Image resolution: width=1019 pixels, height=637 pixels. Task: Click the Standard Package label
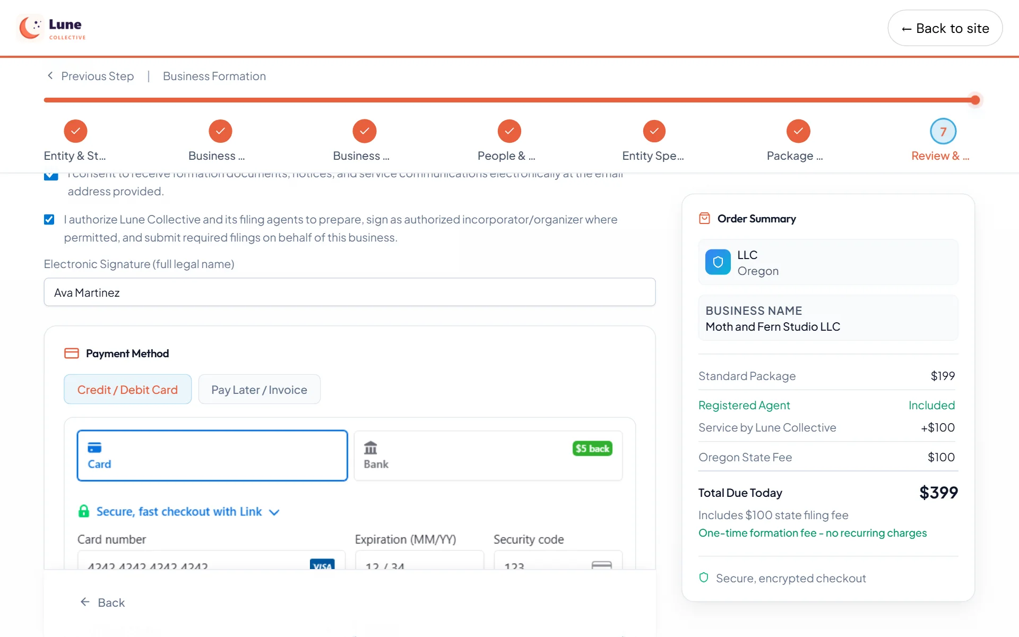(x=747, y=376)
